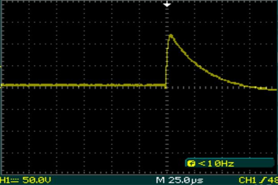Click the white trigger position arrow at top
The height and width of the screenshot is (185, 278).
click(168, 4)
